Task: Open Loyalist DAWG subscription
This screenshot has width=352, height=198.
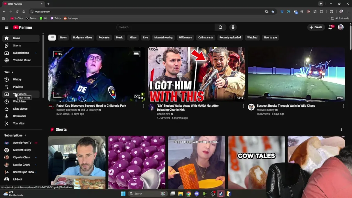Action: pos(21,165)
